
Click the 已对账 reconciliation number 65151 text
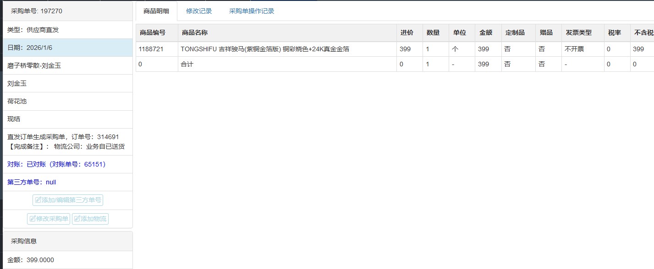57,164
